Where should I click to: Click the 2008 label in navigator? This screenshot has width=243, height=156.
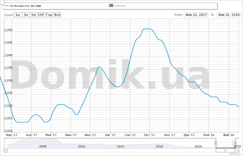click(x=43, y=147)
